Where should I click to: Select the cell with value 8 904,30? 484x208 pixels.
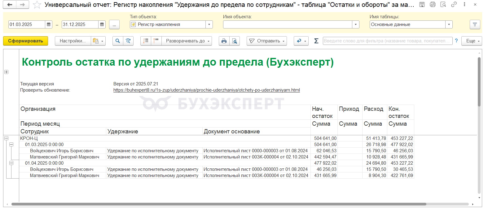(x=375, y=175)
